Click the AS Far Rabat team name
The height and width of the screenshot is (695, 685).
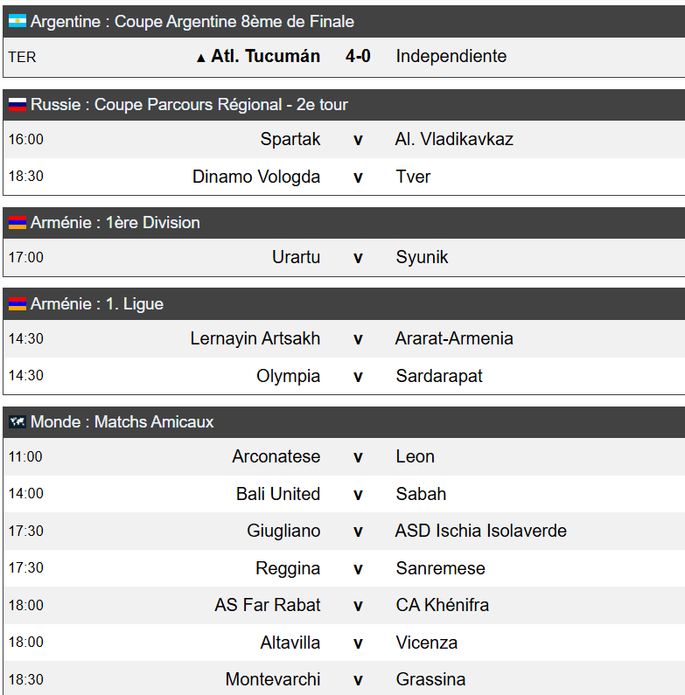point(268,605)
